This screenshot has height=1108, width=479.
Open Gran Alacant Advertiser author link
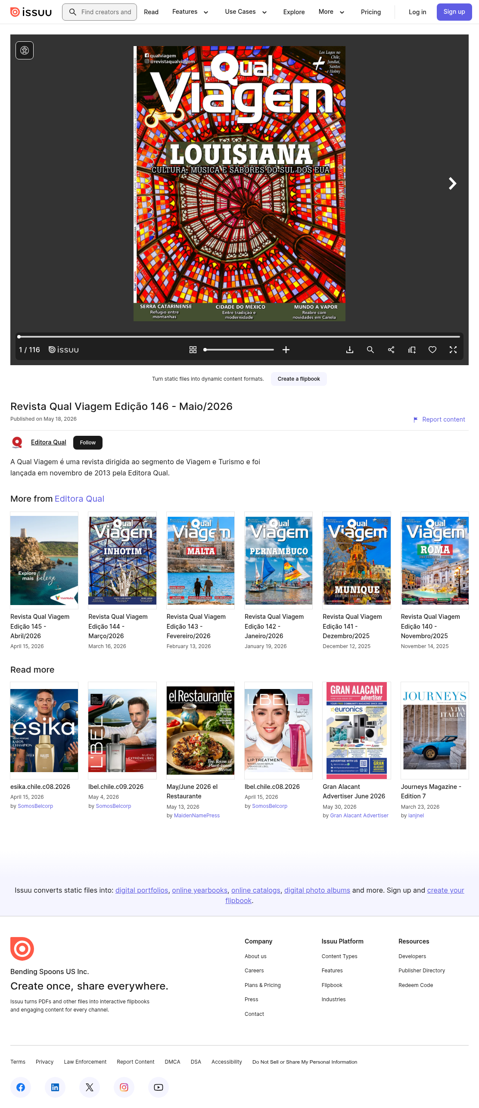pyautogui.click(x=359, y=816)
